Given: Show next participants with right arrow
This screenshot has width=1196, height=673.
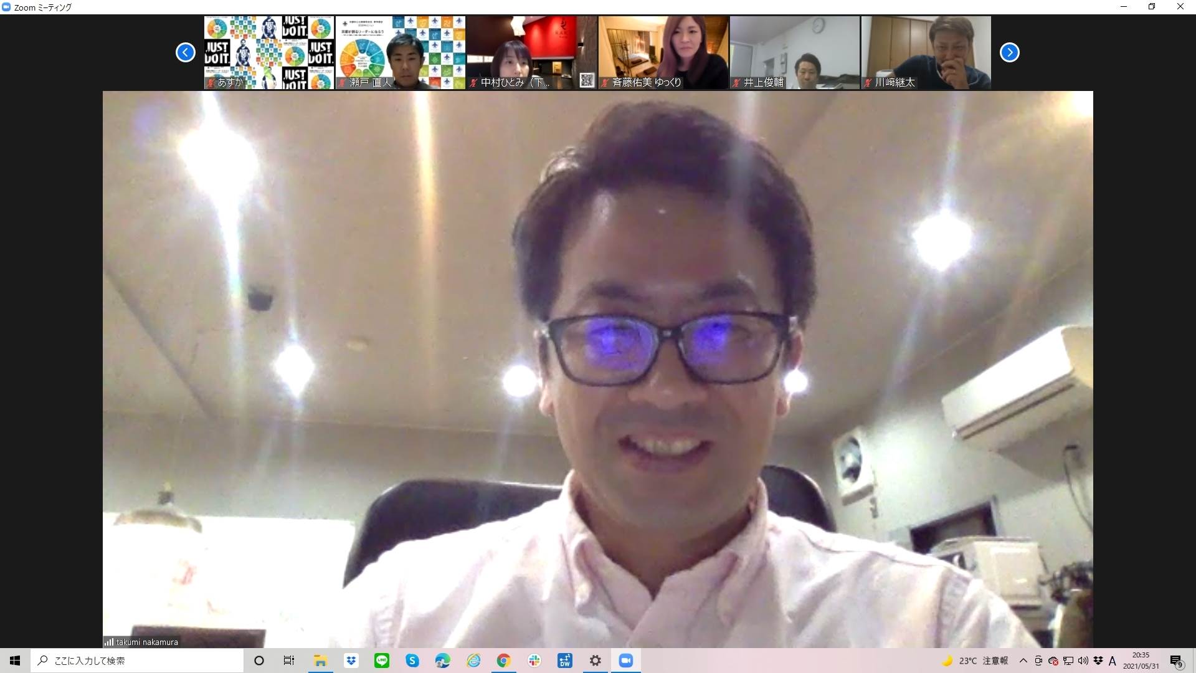Looking at the screenshot, I should 1009,52.
